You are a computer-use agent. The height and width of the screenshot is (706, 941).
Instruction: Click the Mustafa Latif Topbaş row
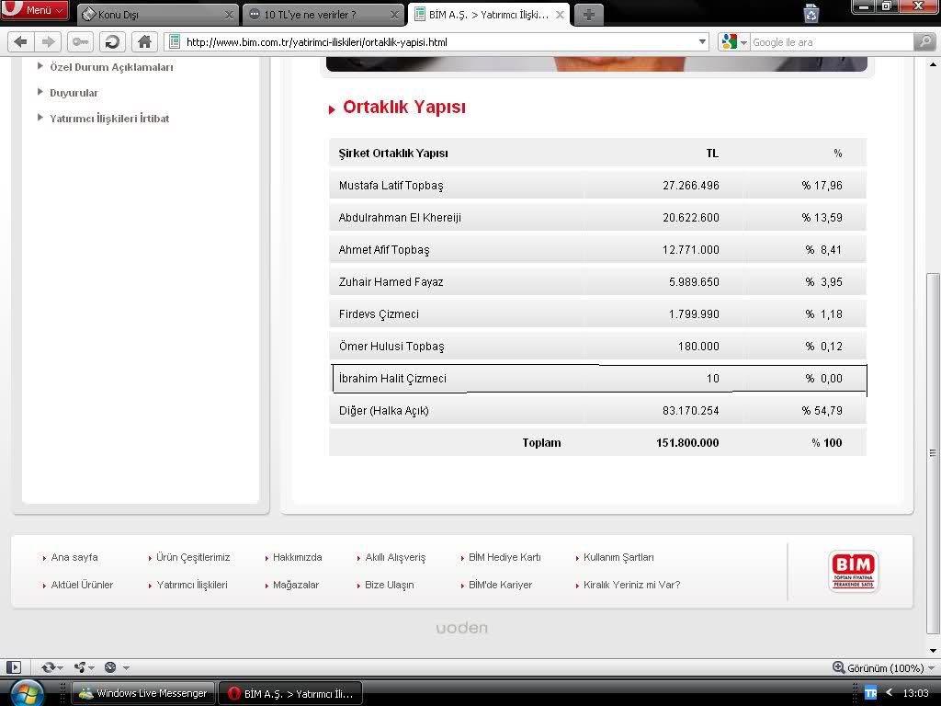click(x=597, y=186)
